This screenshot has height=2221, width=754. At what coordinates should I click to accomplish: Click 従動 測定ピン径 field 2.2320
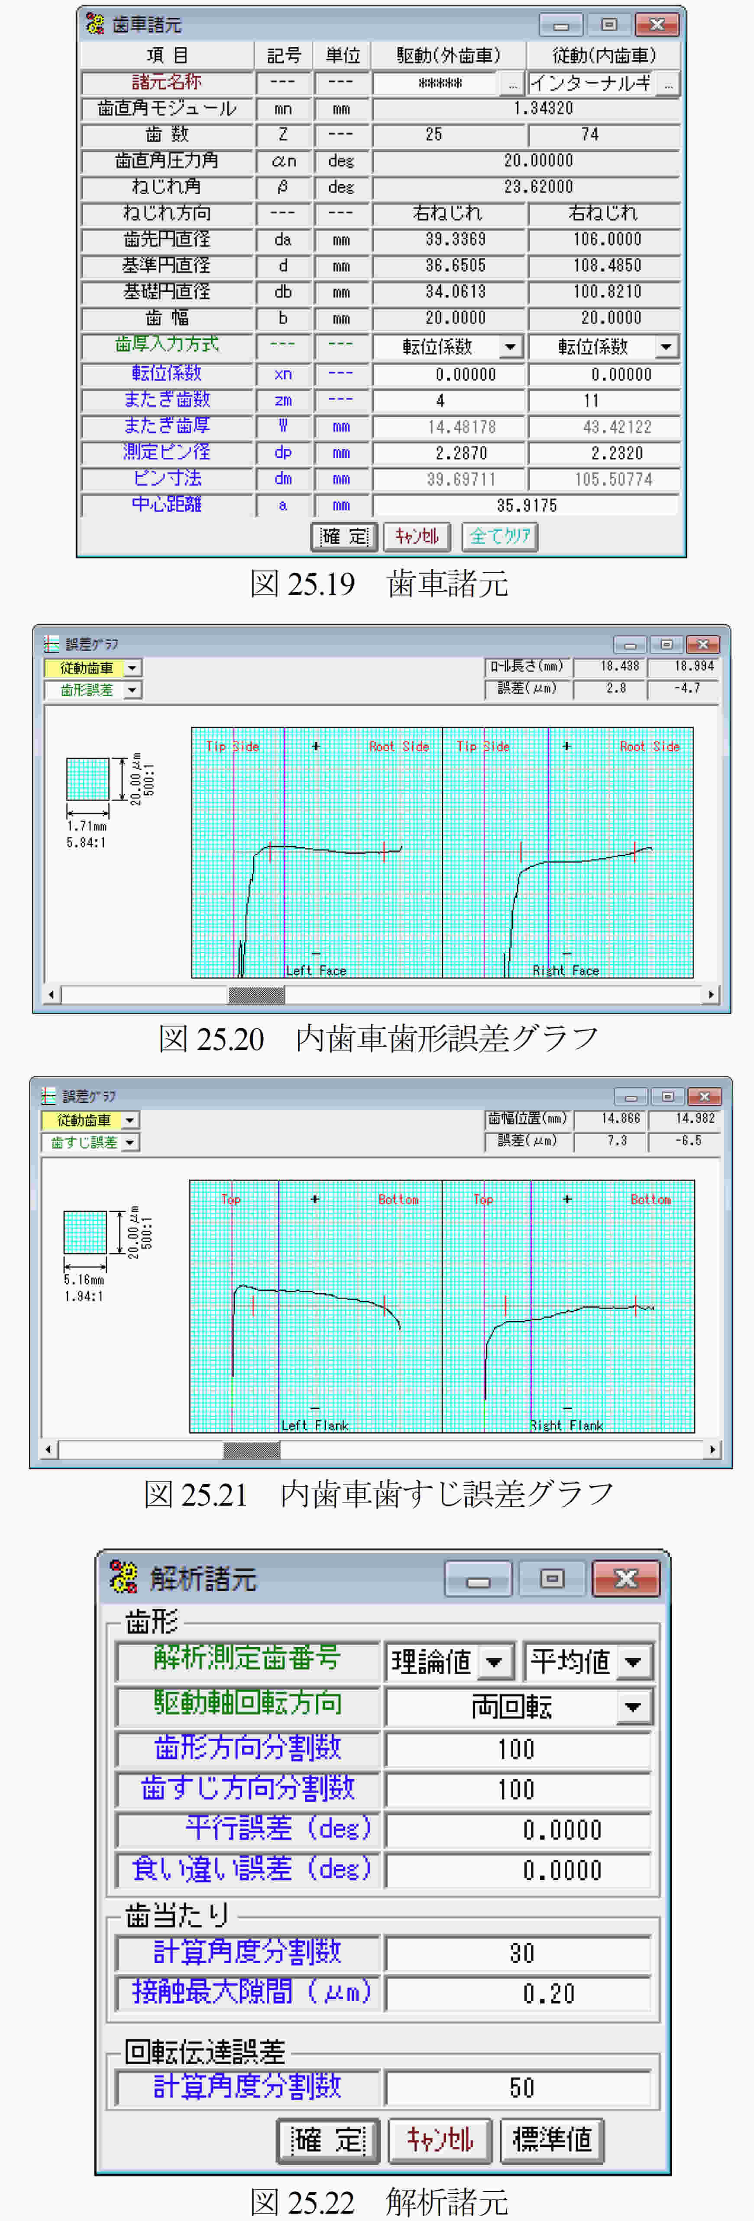[x=604, y=453]
